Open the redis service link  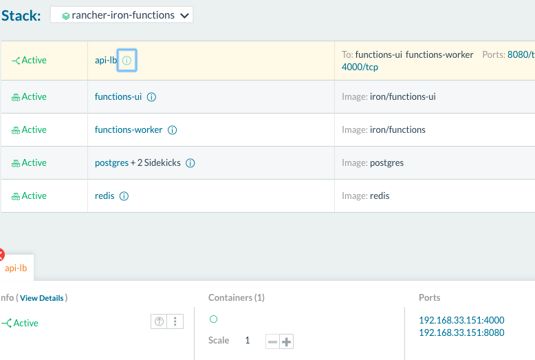click(105, 196)
